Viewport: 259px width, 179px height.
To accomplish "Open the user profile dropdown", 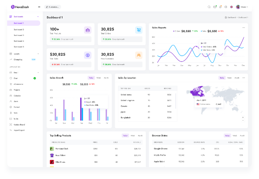I will [242, 7].
